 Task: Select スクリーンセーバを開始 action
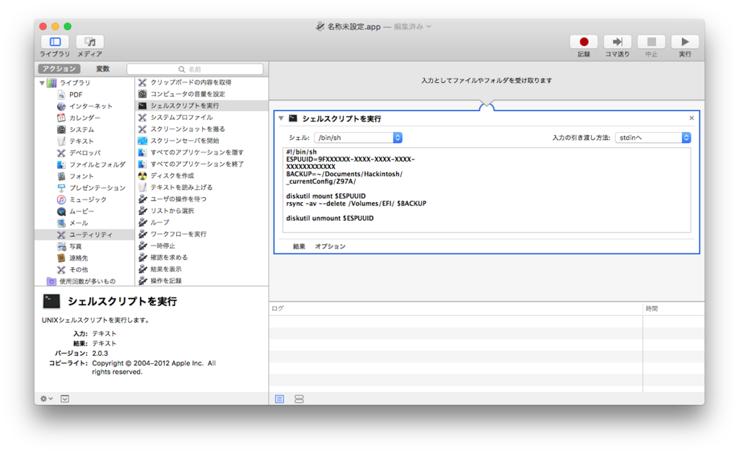tap(202, 141)
